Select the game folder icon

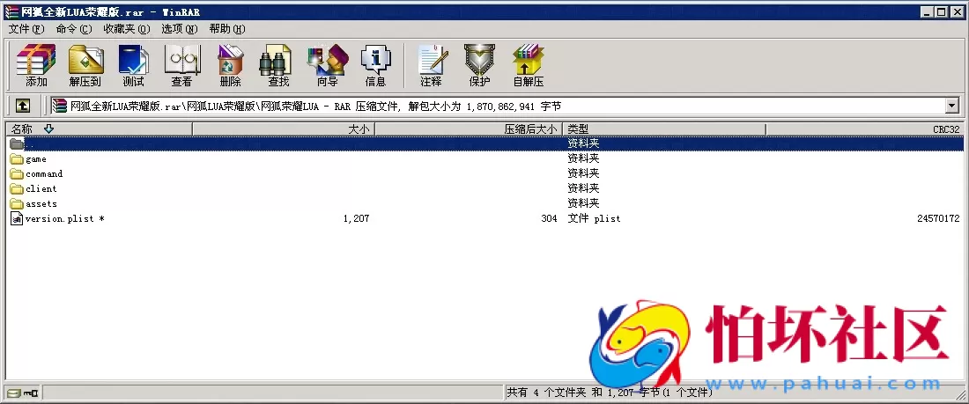[x=17, y=158]
